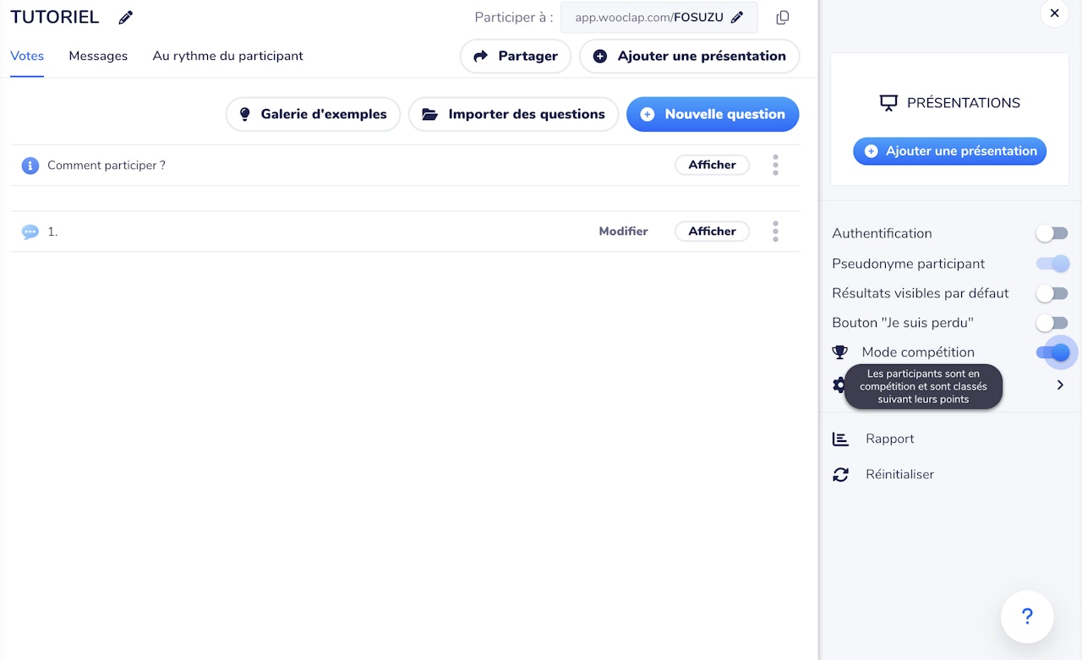Open the options menu for Comment participer
The width and height of the screenshot is (1082, 660).
pos(775,165)
